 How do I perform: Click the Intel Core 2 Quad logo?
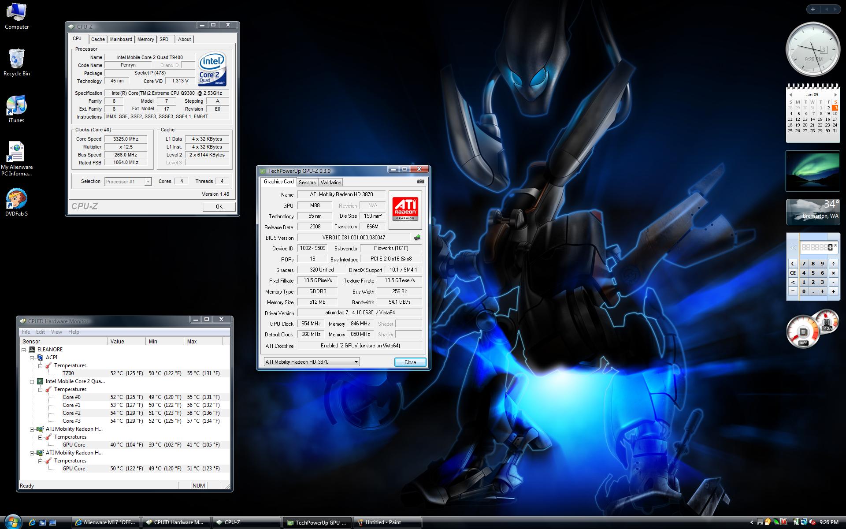tap(212, 69)
